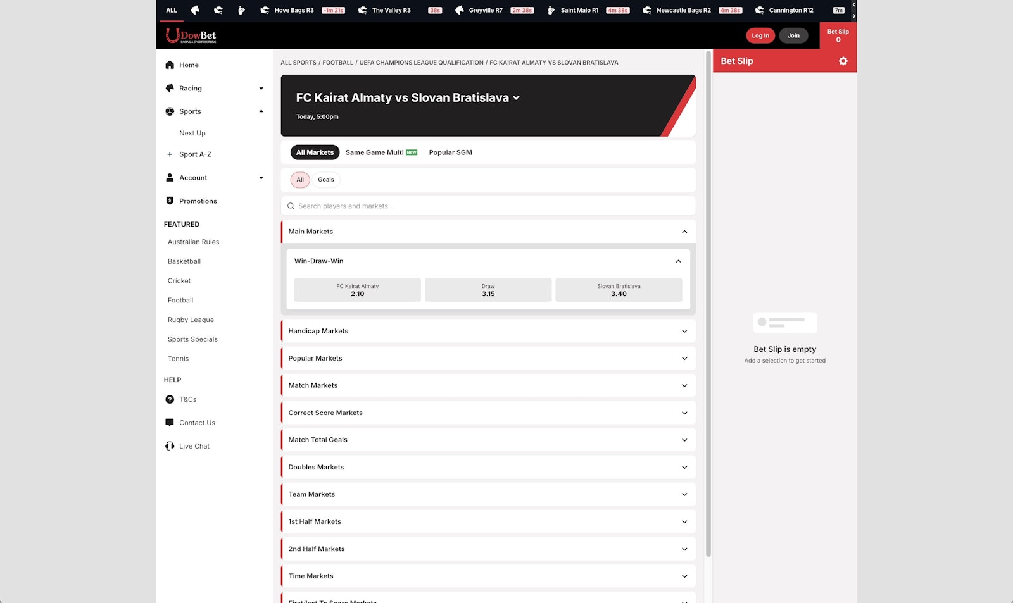Switch to Popular SGM tab
1013x603 pixels.
point(450,152)
